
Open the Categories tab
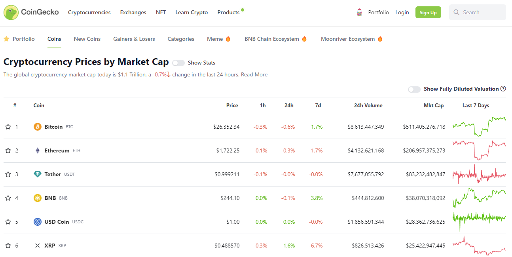click(x=181, y=39)
